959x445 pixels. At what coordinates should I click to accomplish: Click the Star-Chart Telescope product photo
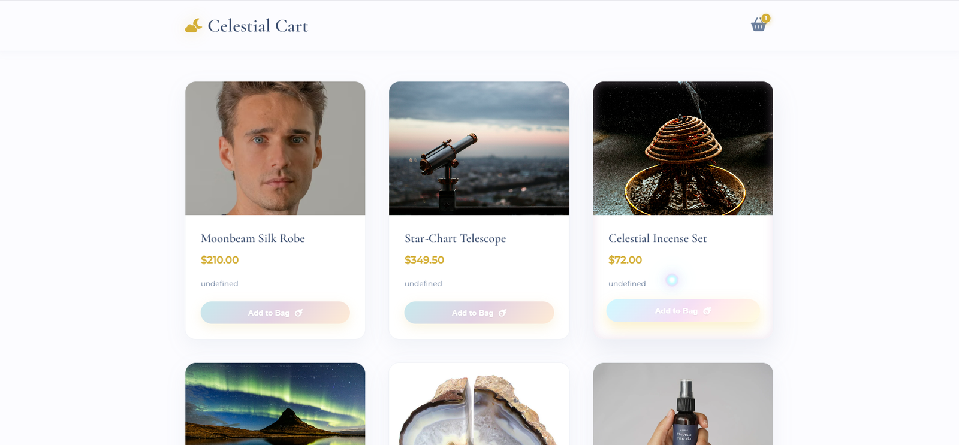[x=479, y=148]
